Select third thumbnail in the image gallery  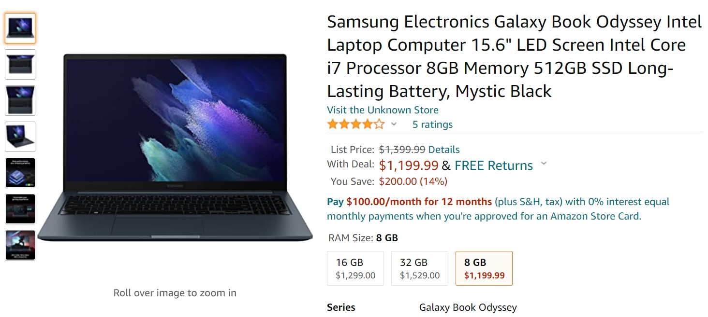point(20,100)
